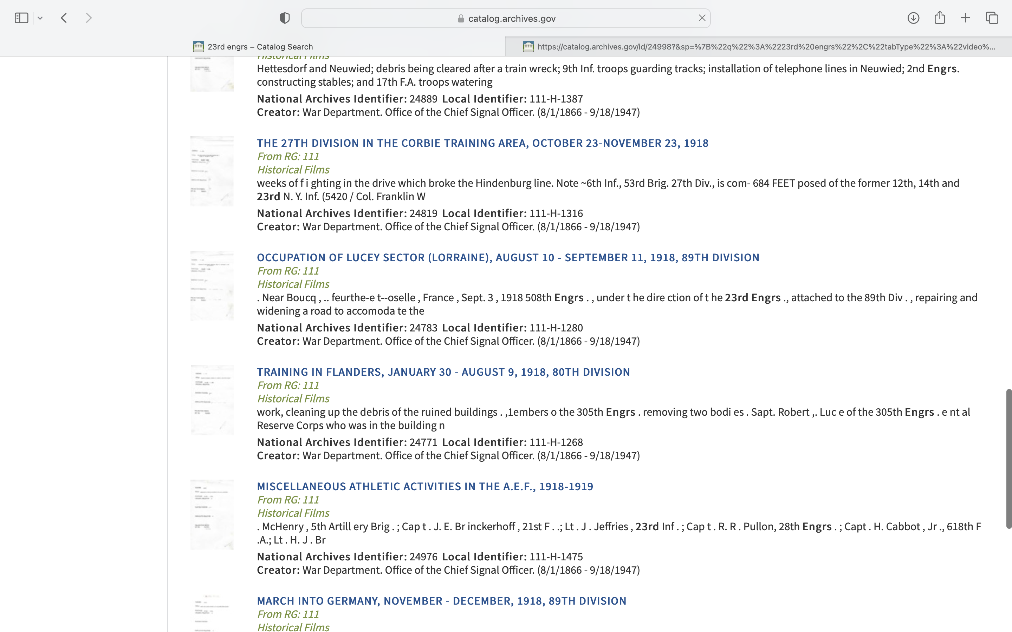Click thumbnail beside Lucey Sector result
This screenshot has width=1012, height=632.
point(212,286)
